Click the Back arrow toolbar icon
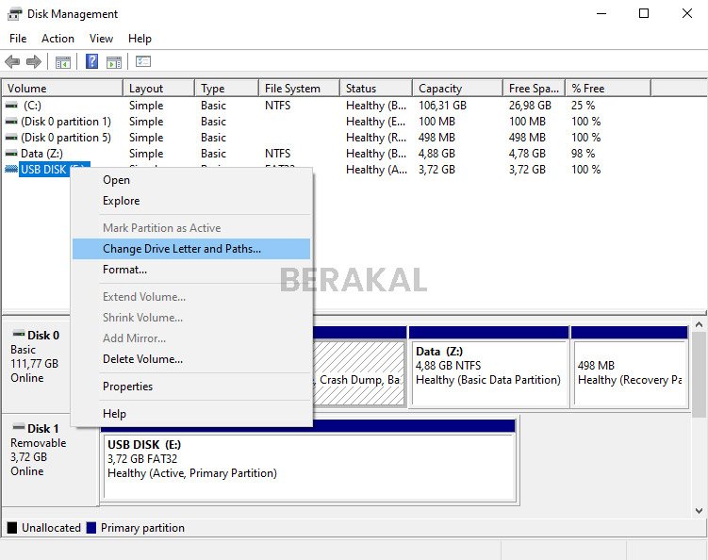Image resolution: width=708 pixels, height=560 pixels. pyautogui.click(x=12, y=61)
